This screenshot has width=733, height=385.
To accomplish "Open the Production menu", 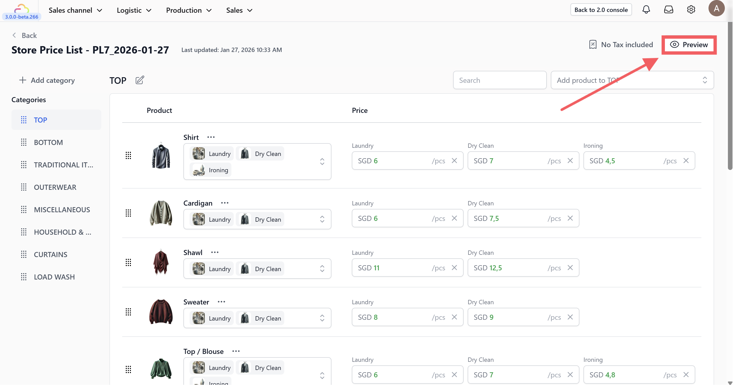I will 189,10.
